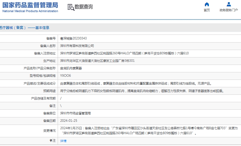The width and height of the screenshot is (241, 146).
Task: Click the 备案日期 row label
Action: coord(49,121)
